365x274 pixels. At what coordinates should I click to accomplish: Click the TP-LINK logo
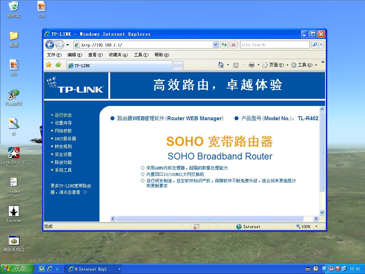click(76, 85)
